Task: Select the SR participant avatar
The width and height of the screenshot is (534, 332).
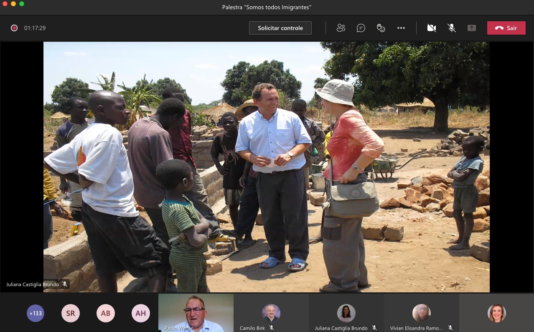Action: pos(71,313)
